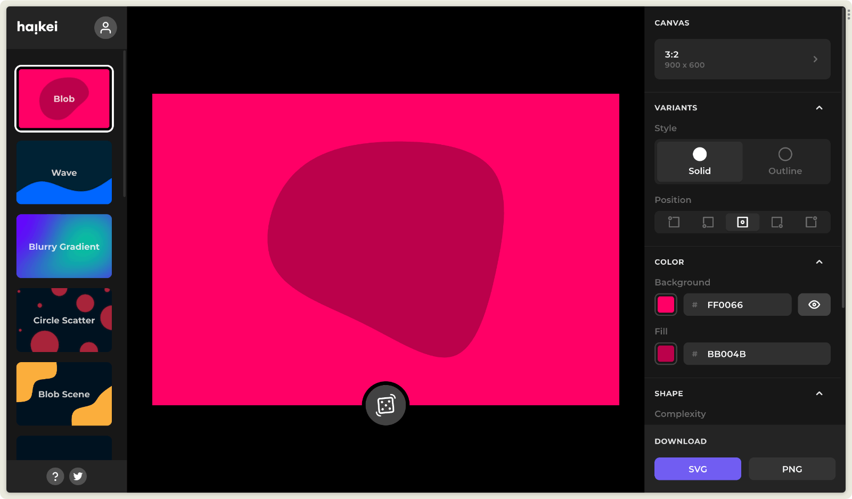Open the Fill color swatch
The height and width of the screenshot is (499, 852).
[x=666, y=354]
